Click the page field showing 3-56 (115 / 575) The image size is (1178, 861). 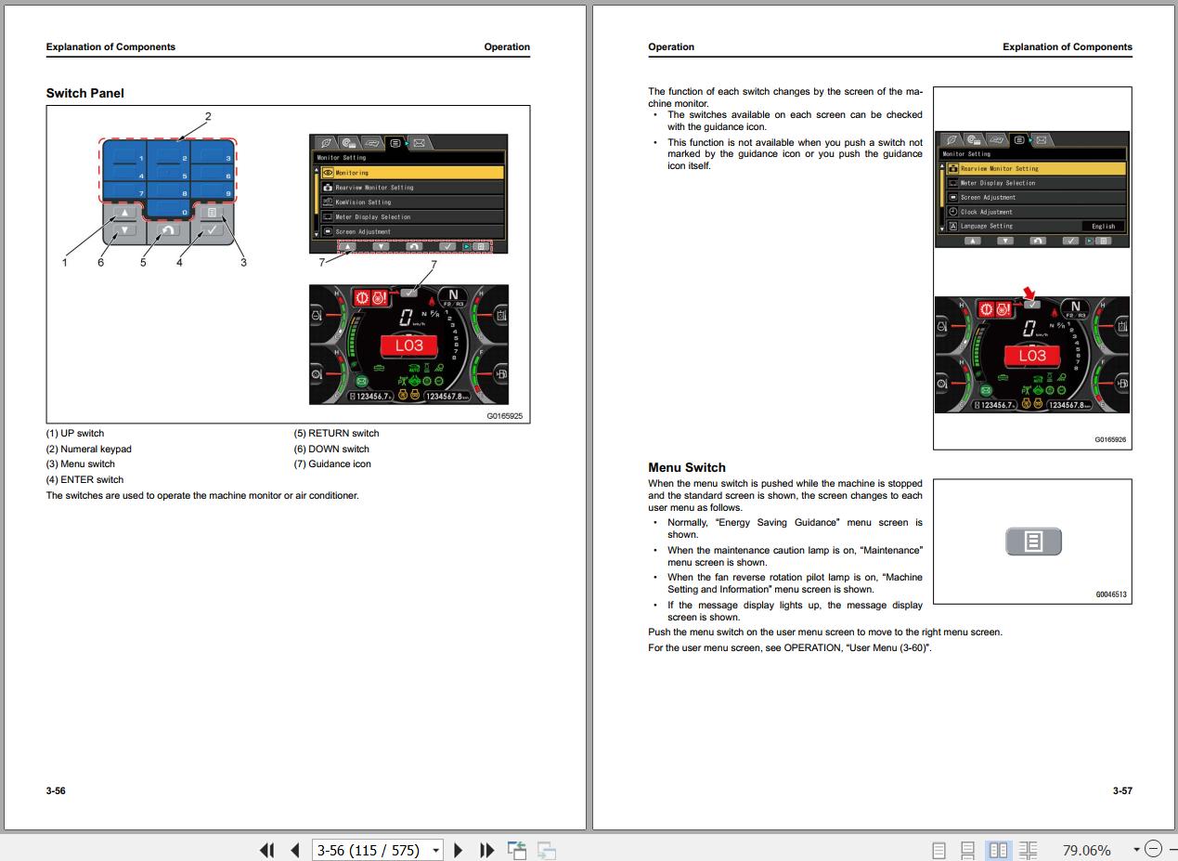coord(369,850)
